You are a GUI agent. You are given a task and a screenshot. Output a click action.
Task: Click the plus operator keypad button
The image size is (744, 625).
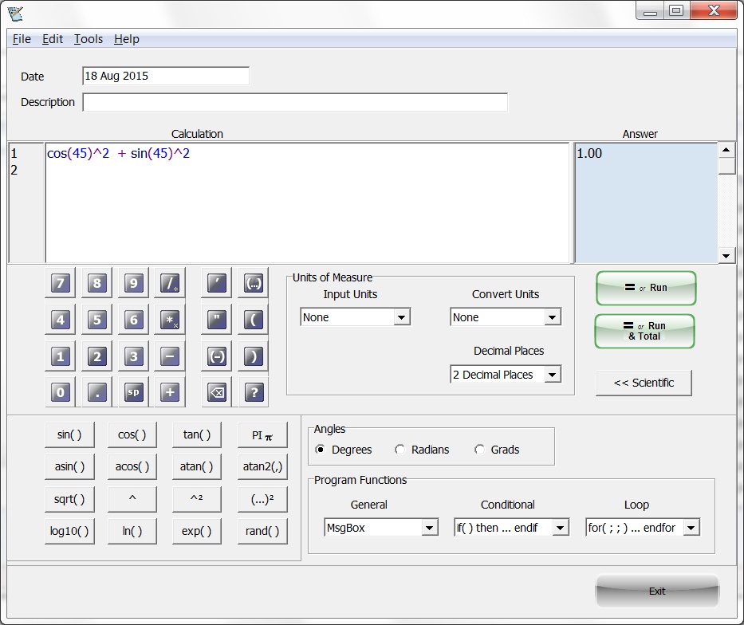point(170,392)
